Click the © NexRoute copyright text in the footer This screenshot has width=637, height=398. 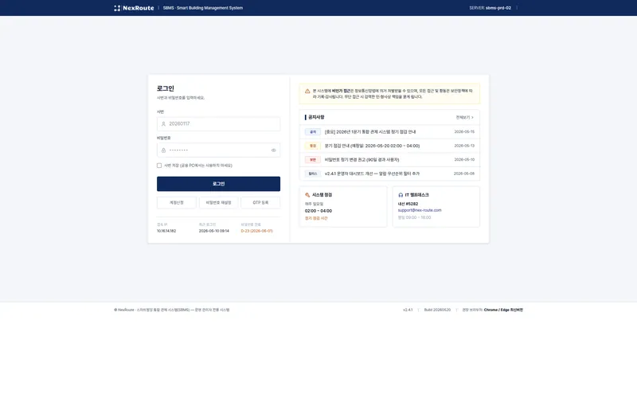(x=172, y=310)
